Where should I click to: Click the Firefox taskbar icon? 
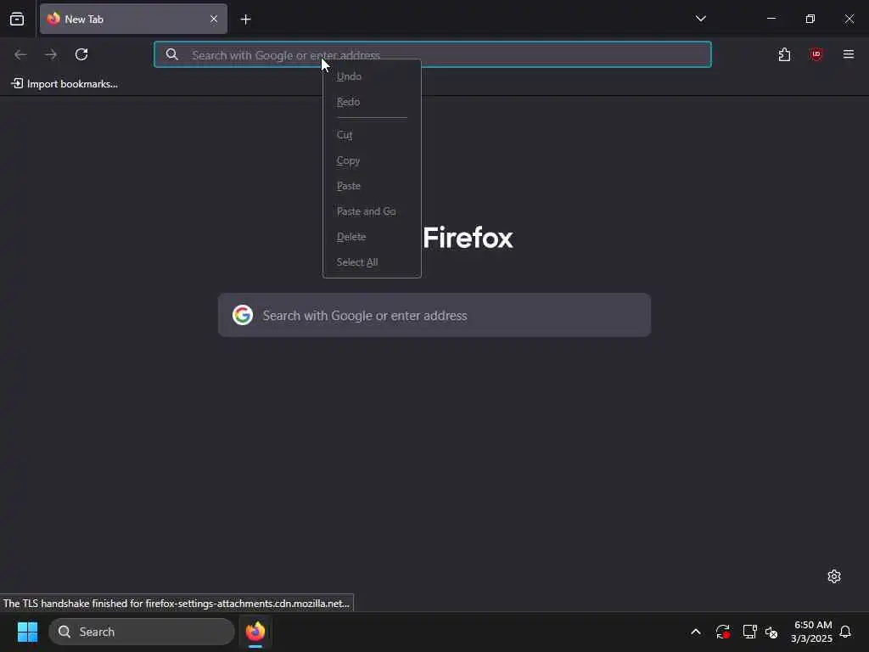coord(255,632)
